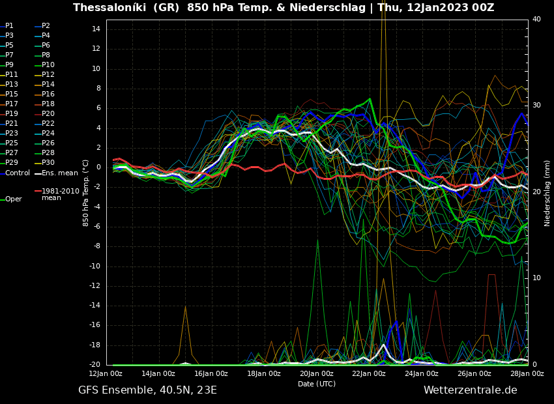
Task: Open the Wetterzentrale.de link
Action: [470, 390]
